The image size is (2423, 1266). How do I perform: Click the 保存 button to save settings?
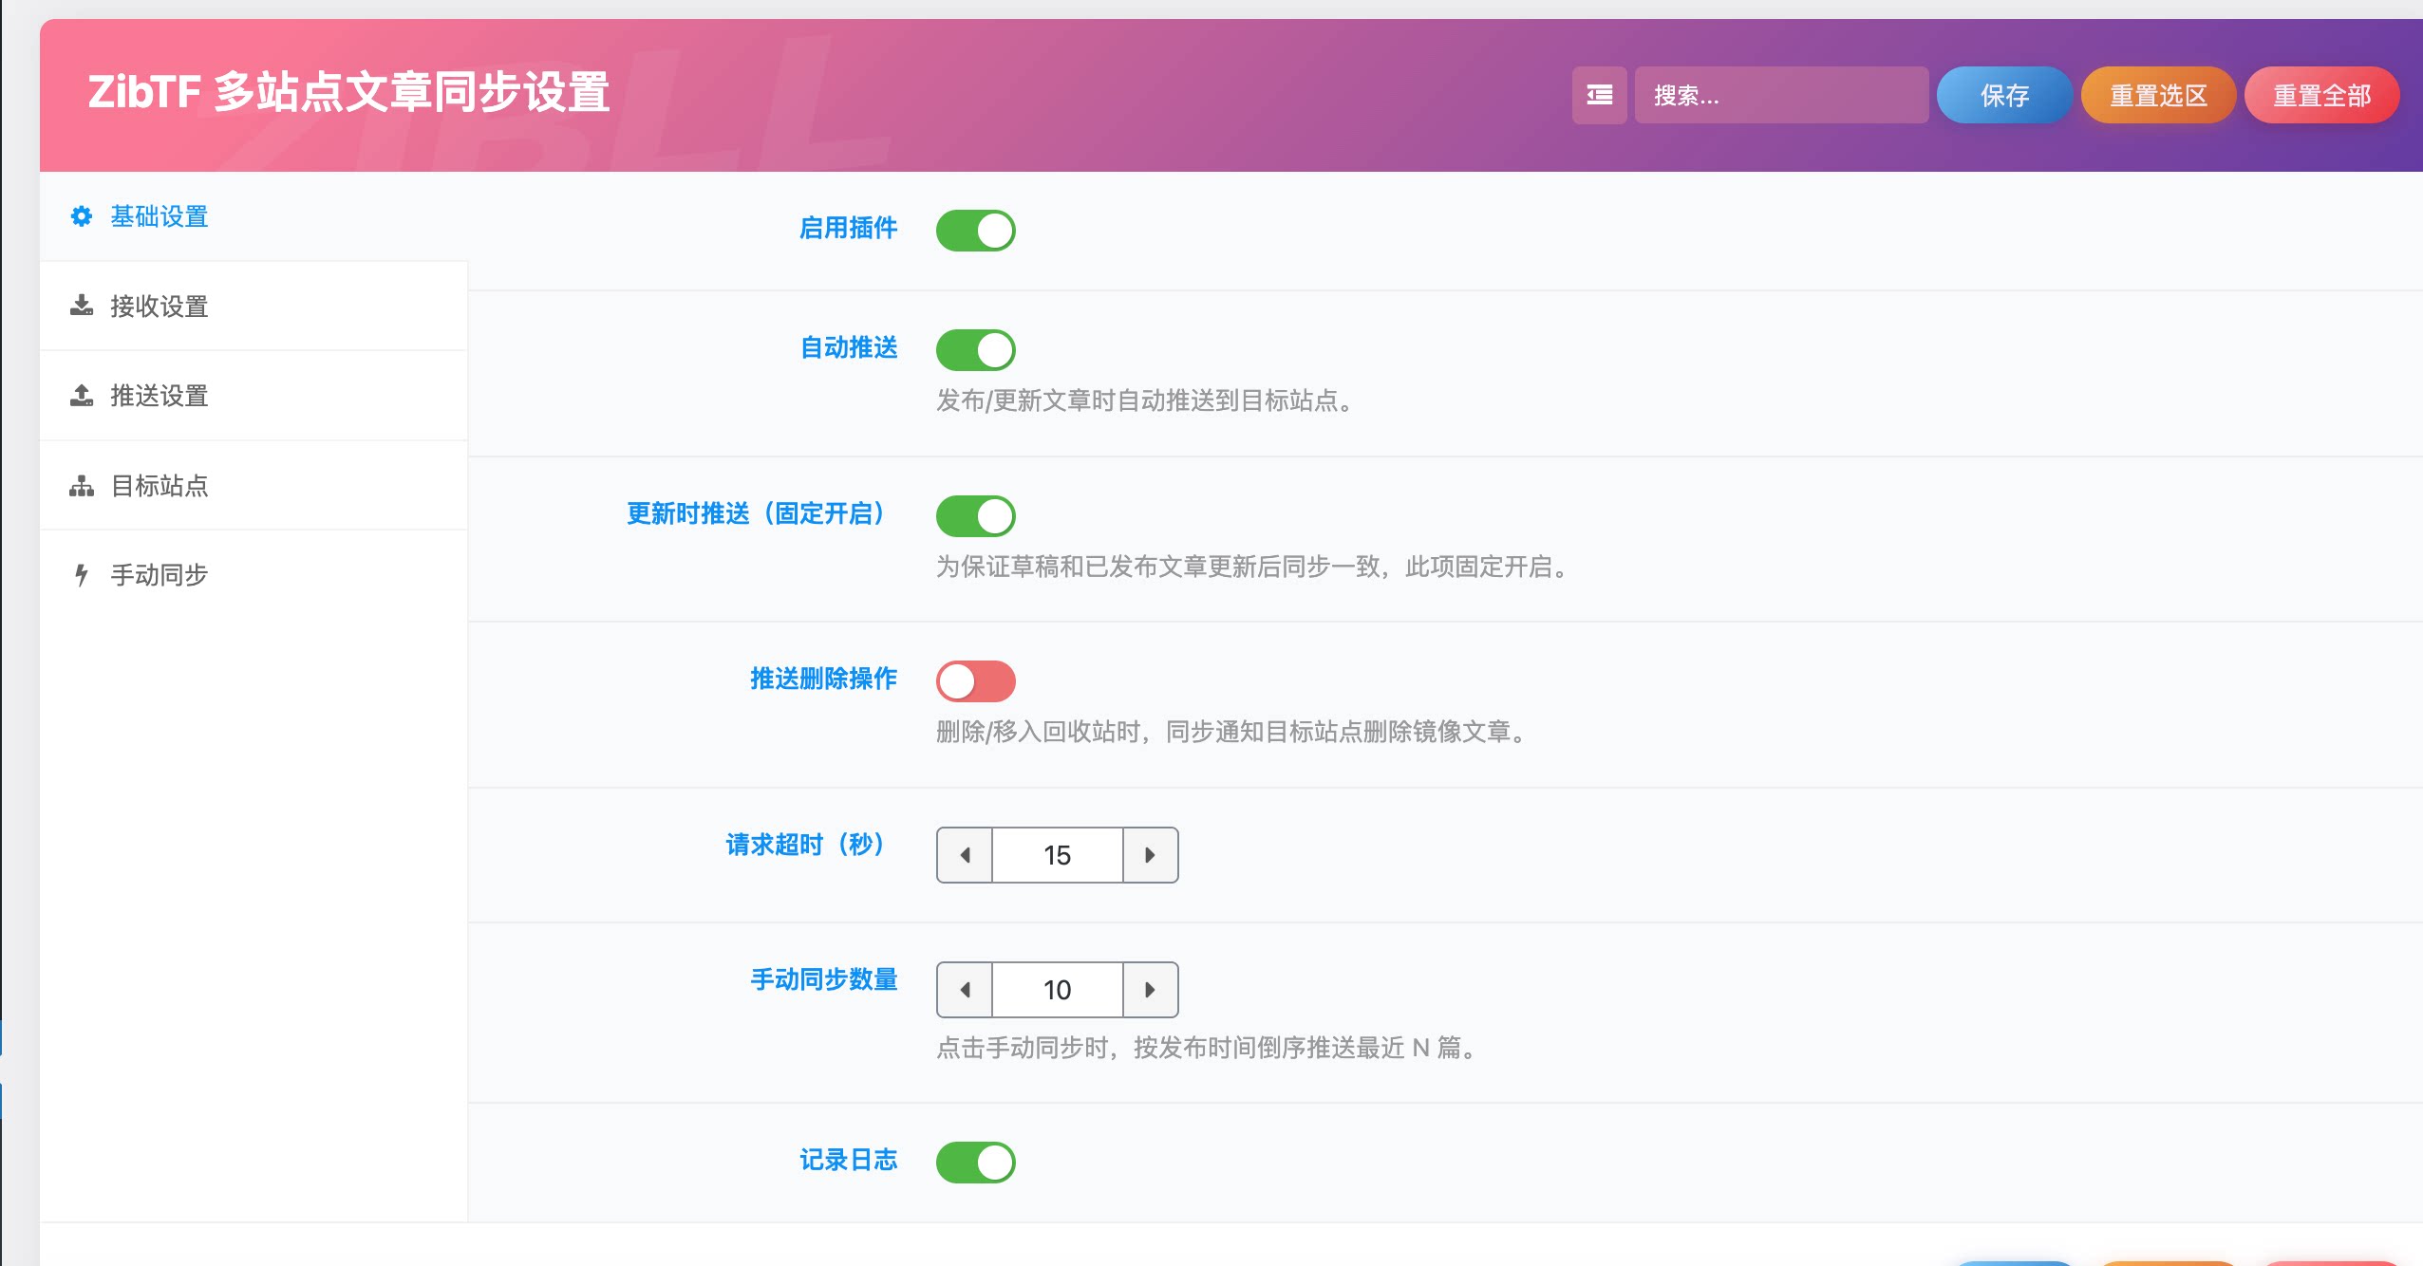coord(2004,95)
